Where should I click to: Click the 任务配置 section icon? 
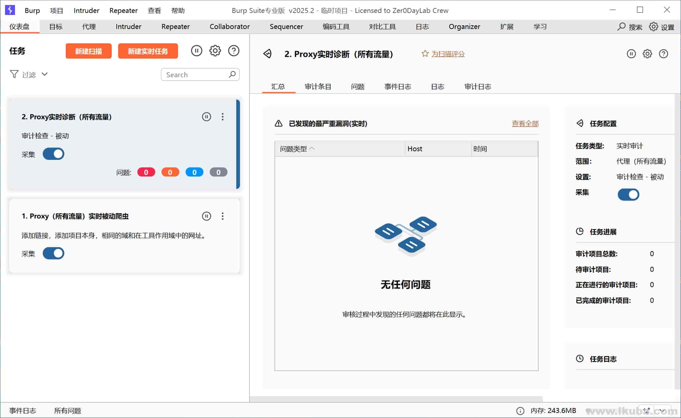(x=580, y=123)
